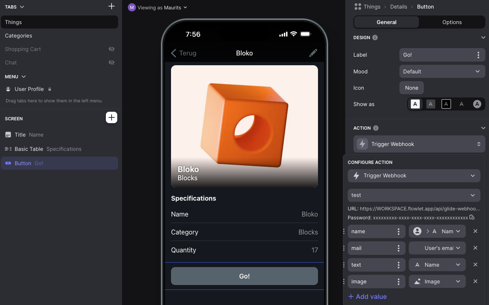Open the name value Nam dropdown
Viewport: 489px width, 305px height.
pos(437,231)
